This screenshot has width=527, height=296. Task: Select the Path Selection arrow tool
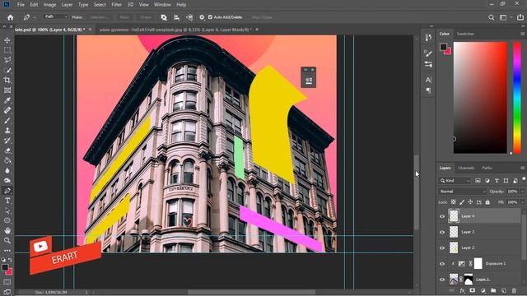[x=7, y=210]
